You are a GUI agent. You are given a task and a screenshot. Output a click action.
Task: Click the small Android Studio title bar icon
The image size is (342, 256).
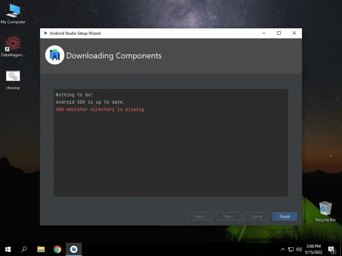pos(45,33)
